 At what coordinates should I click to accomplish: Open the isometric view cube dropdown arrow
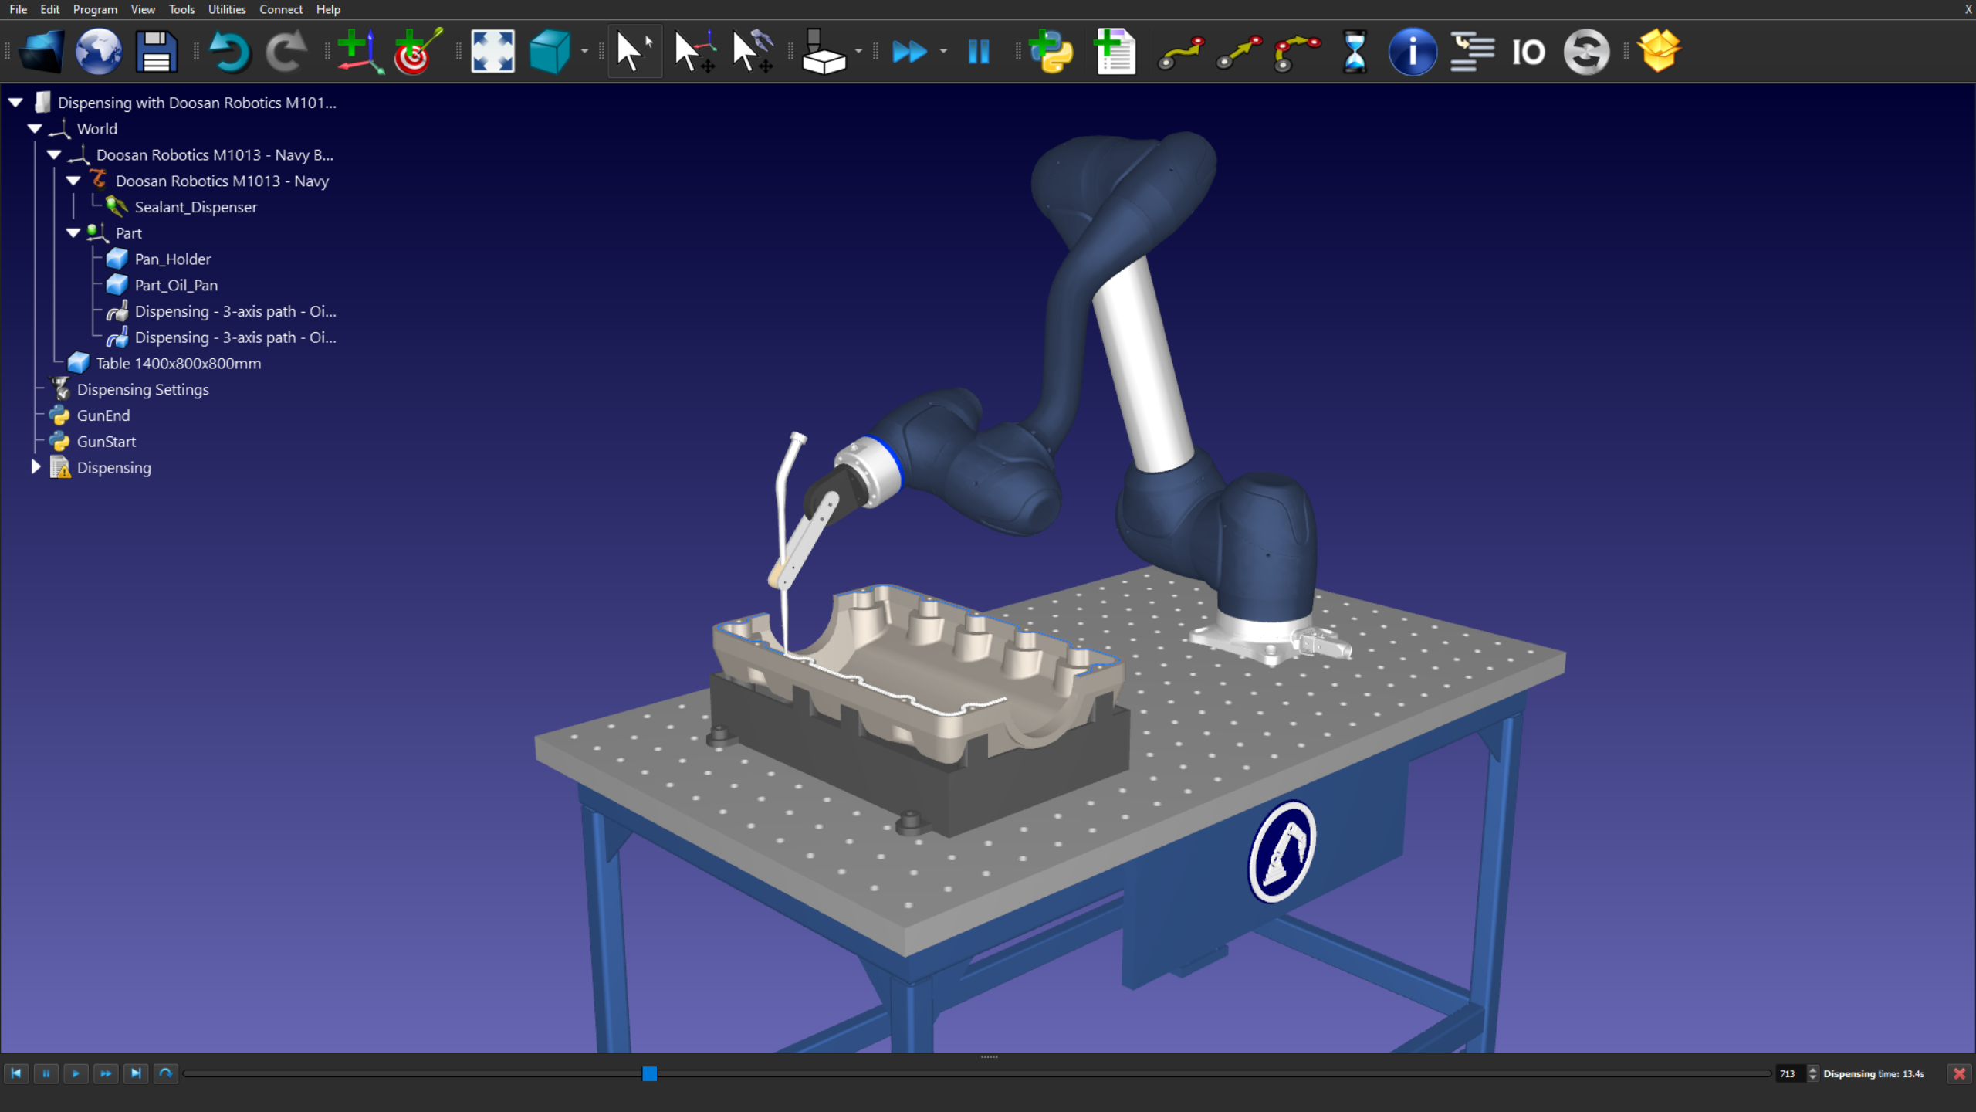click(584, 52)
